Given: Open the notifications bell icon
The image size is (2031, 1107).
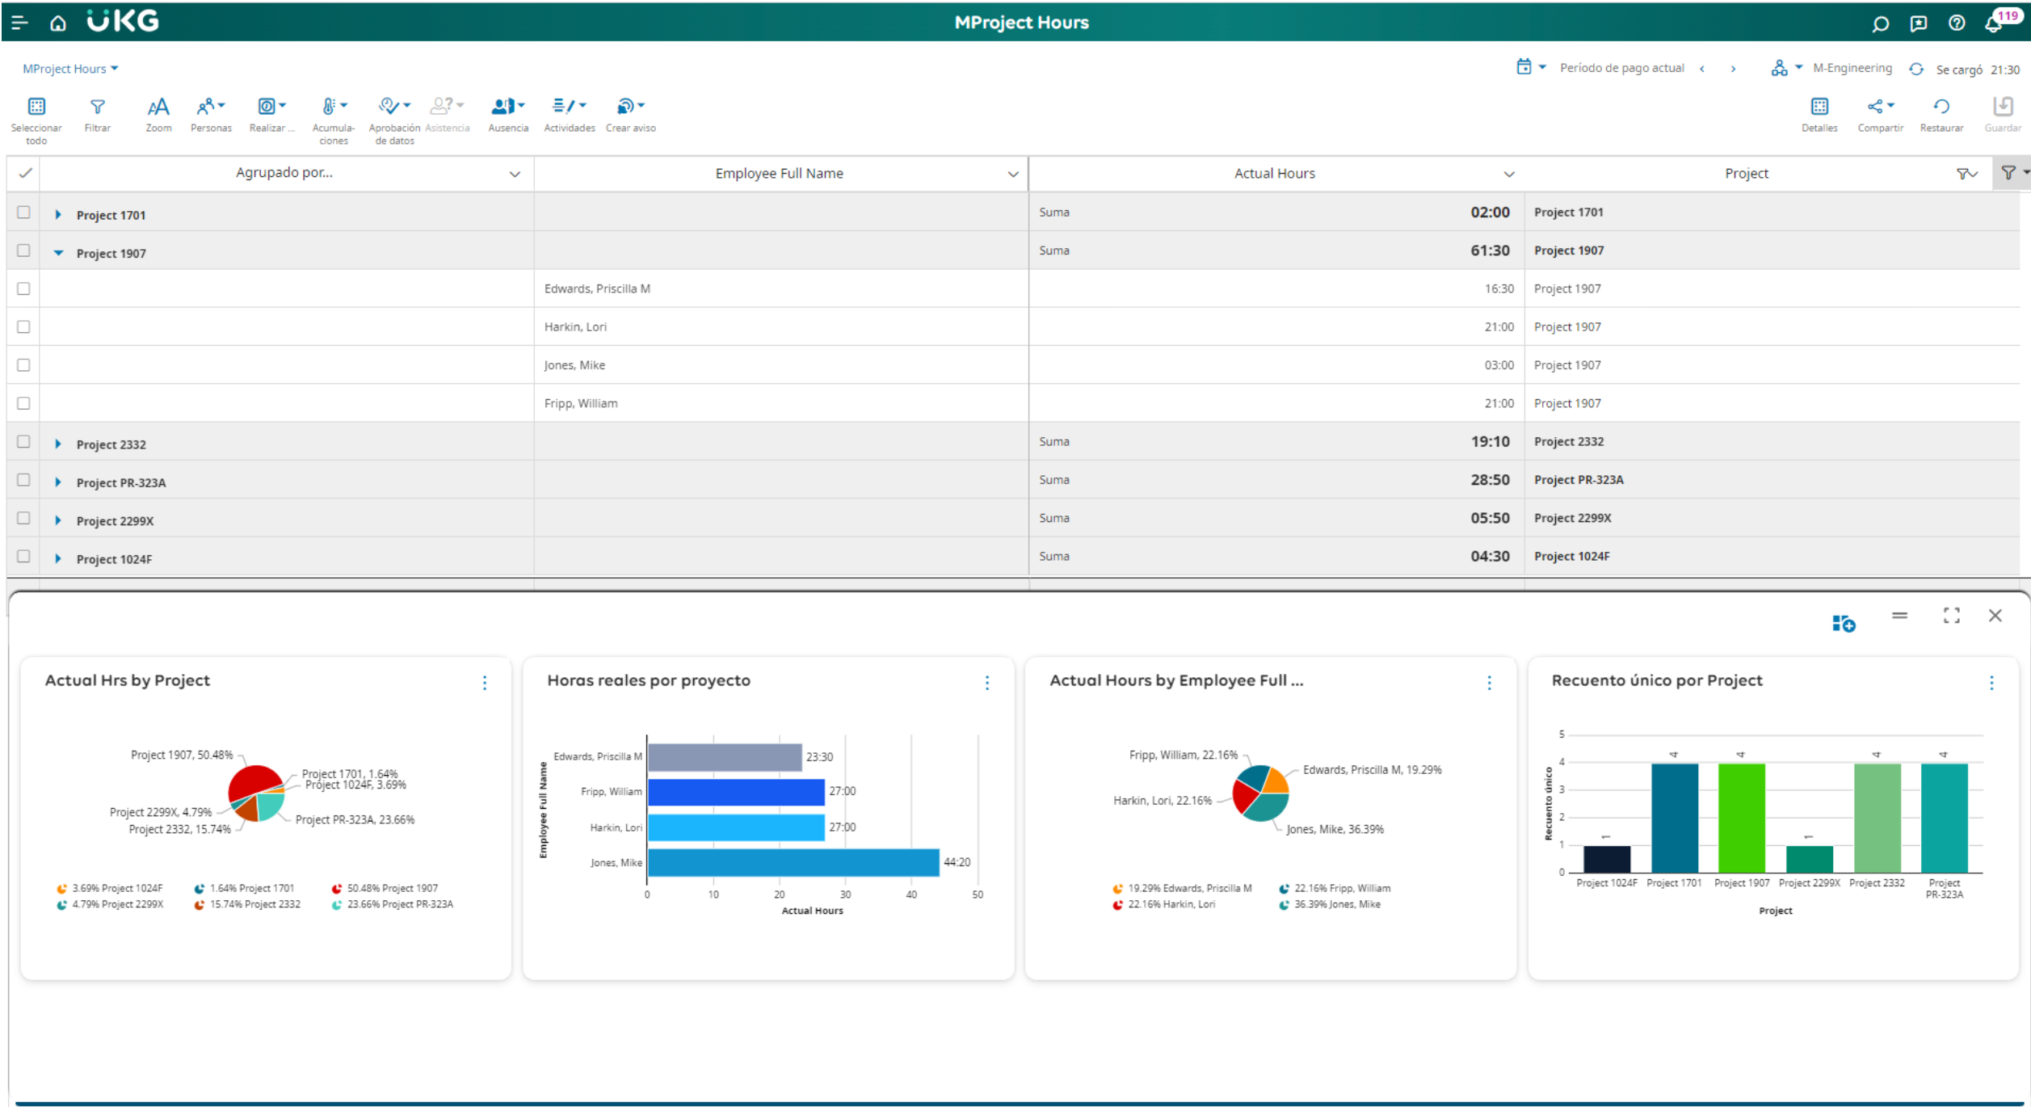Looking at the screenshot, I should point(1992,24).
